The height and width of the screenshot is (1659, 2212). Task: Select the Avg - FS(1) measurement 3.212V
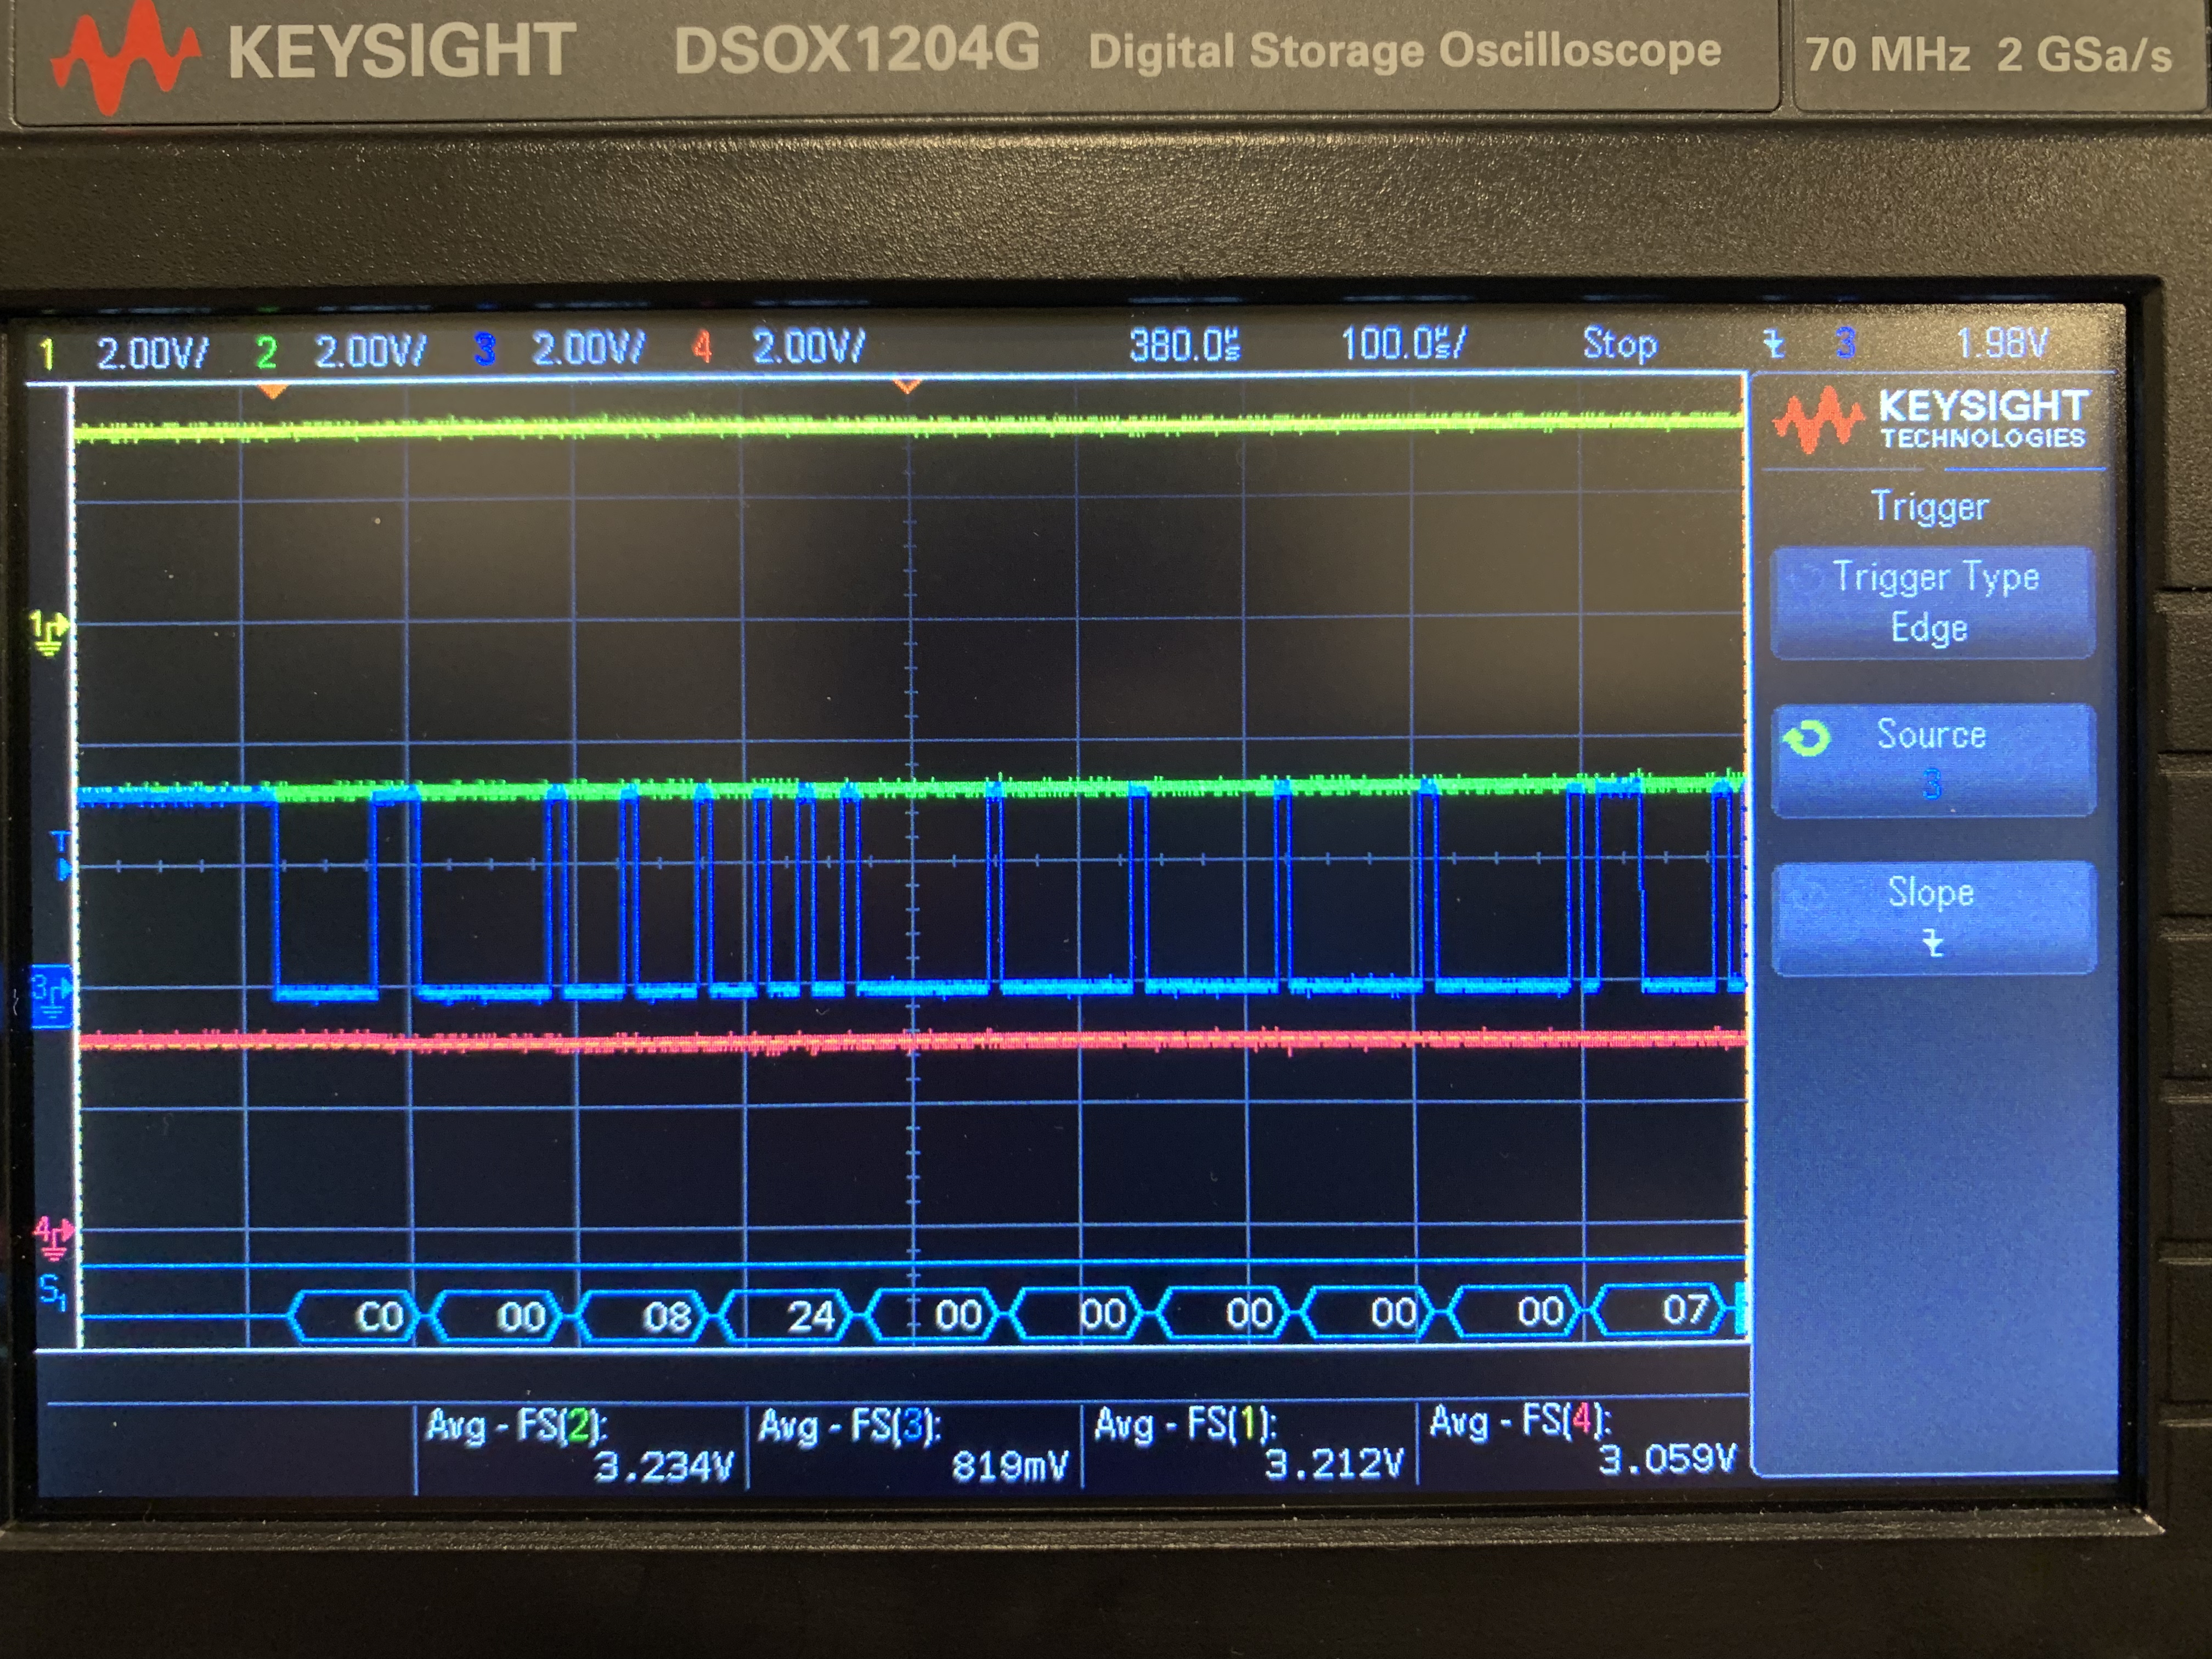1250,1444
